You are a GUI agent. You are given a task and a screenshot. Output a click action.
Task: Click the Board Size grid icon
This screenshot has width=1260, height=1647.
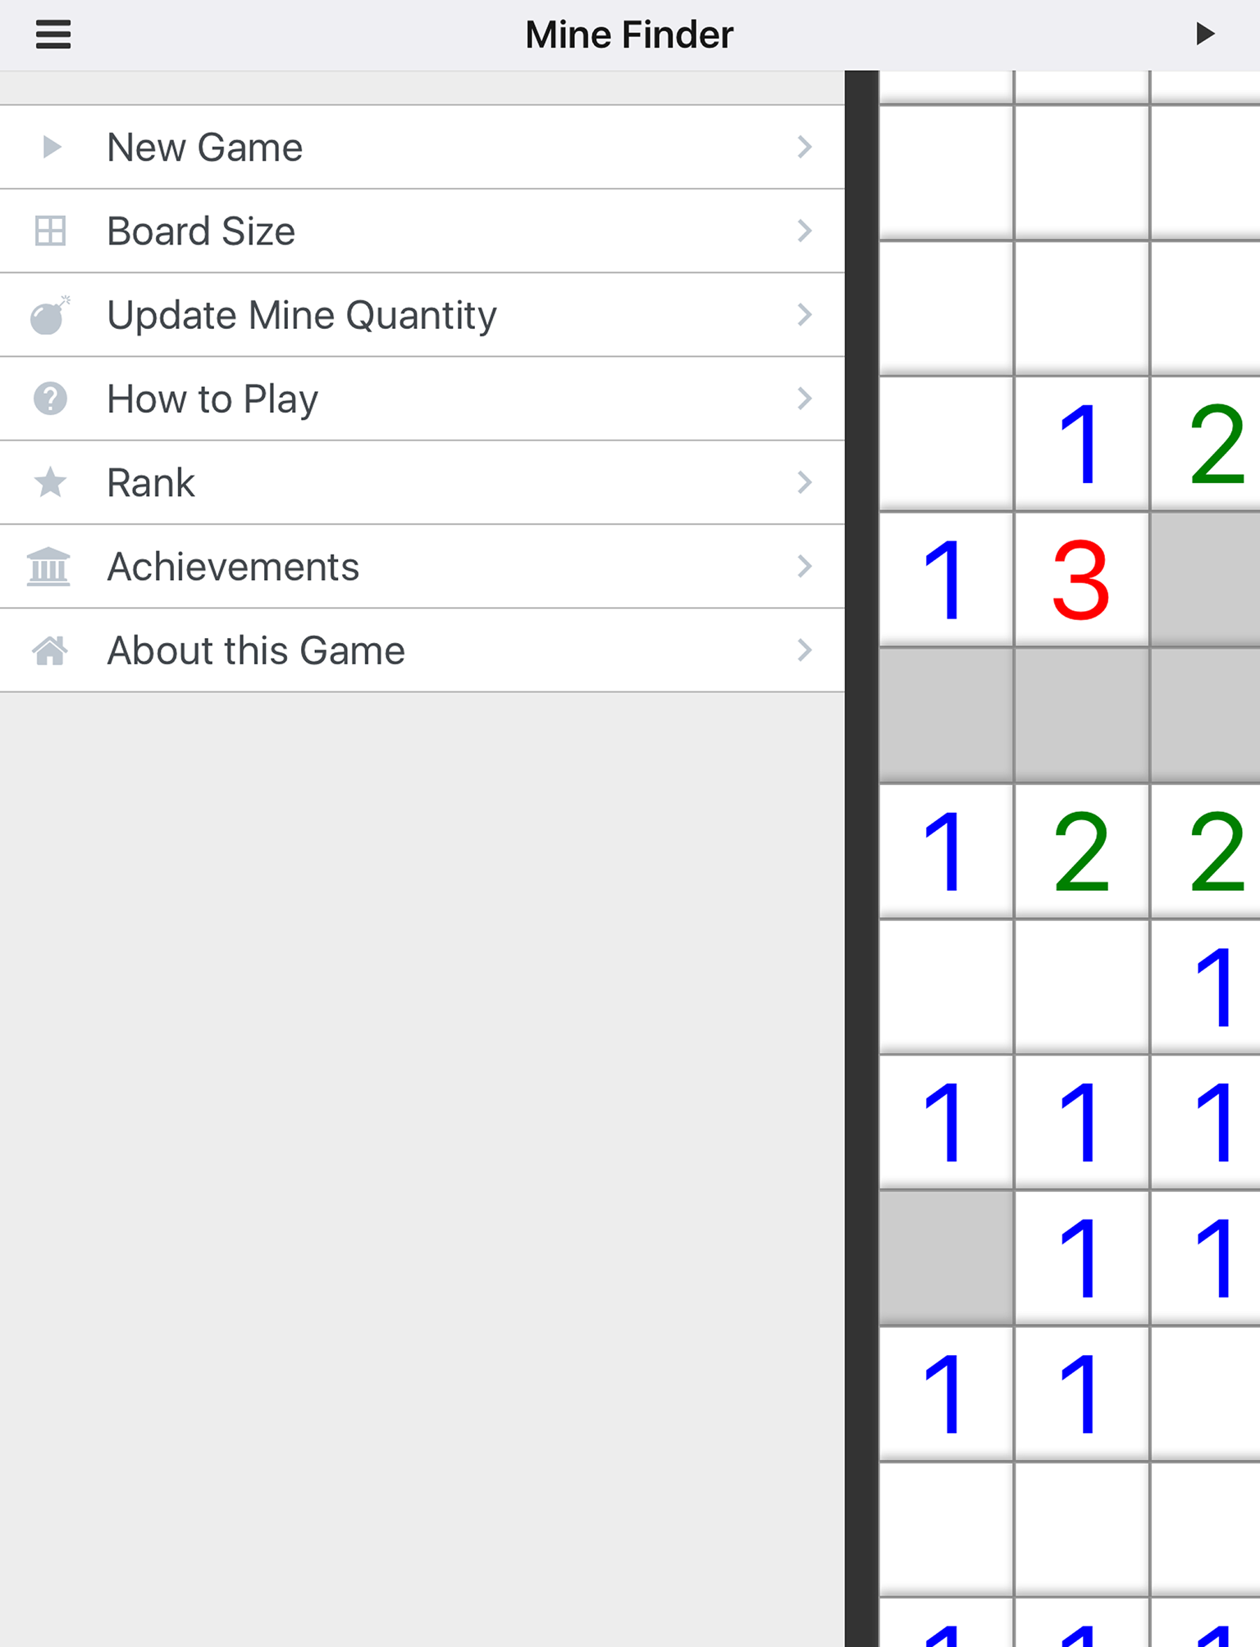50,230
